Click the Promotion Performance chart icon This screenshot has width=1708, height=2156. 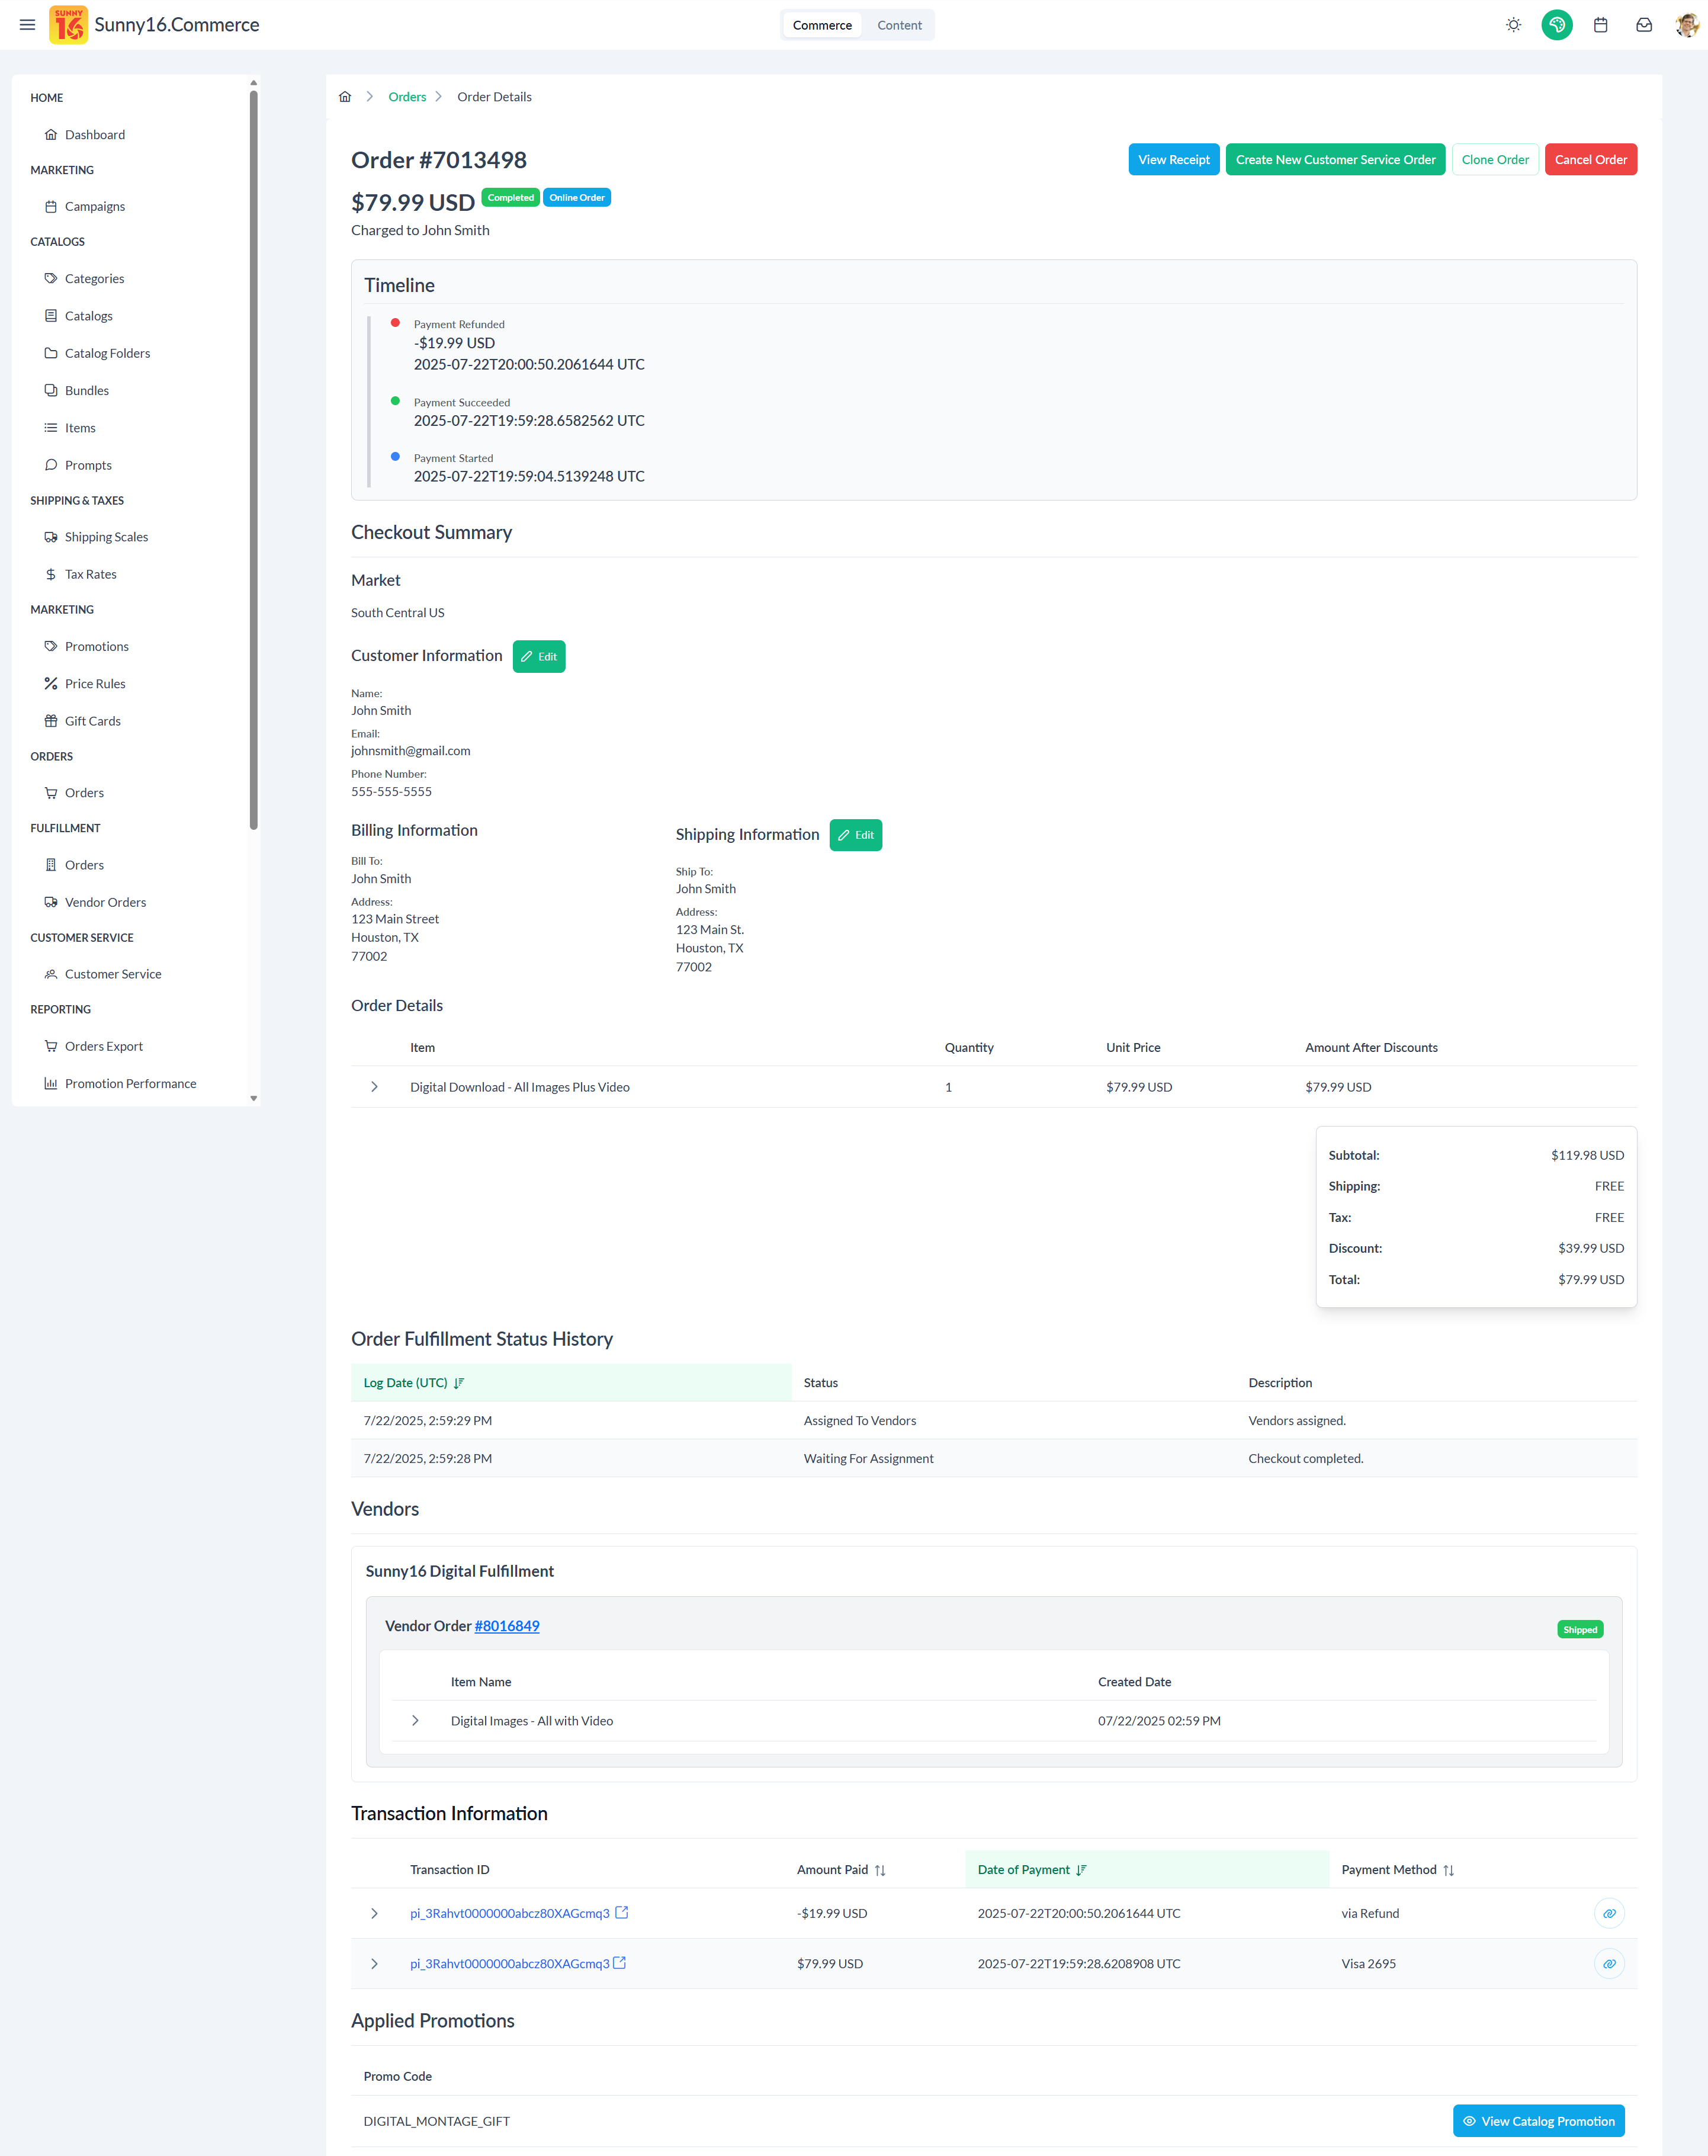coord(51,1084)
